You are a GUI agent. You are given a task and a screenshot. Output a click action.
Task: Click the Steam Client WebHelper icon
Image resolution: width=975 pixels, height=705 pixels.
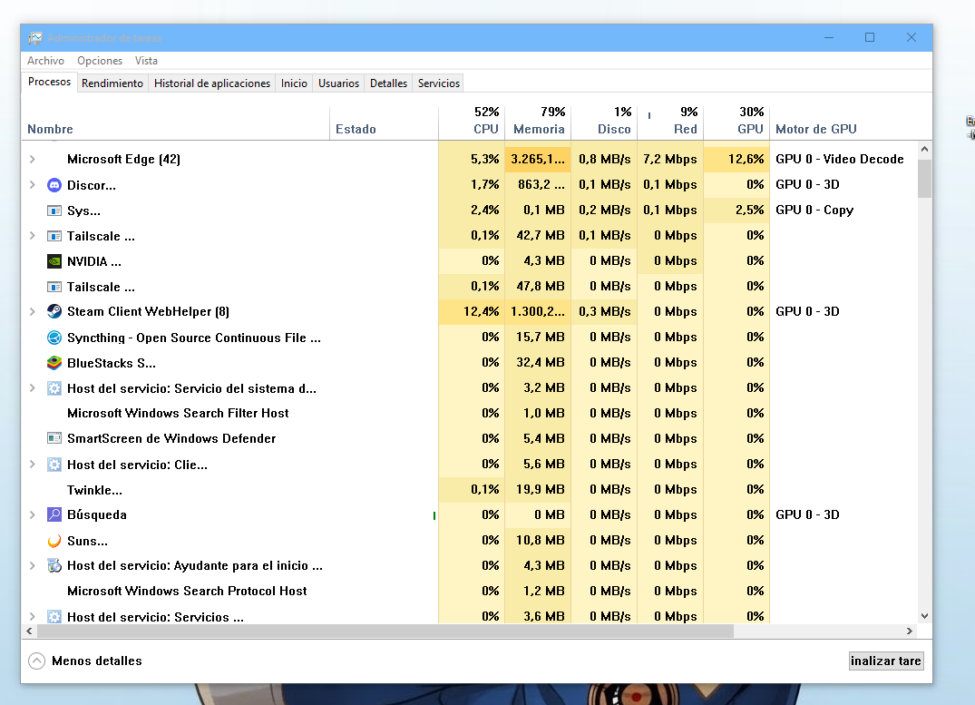click(x=54, y=311)
